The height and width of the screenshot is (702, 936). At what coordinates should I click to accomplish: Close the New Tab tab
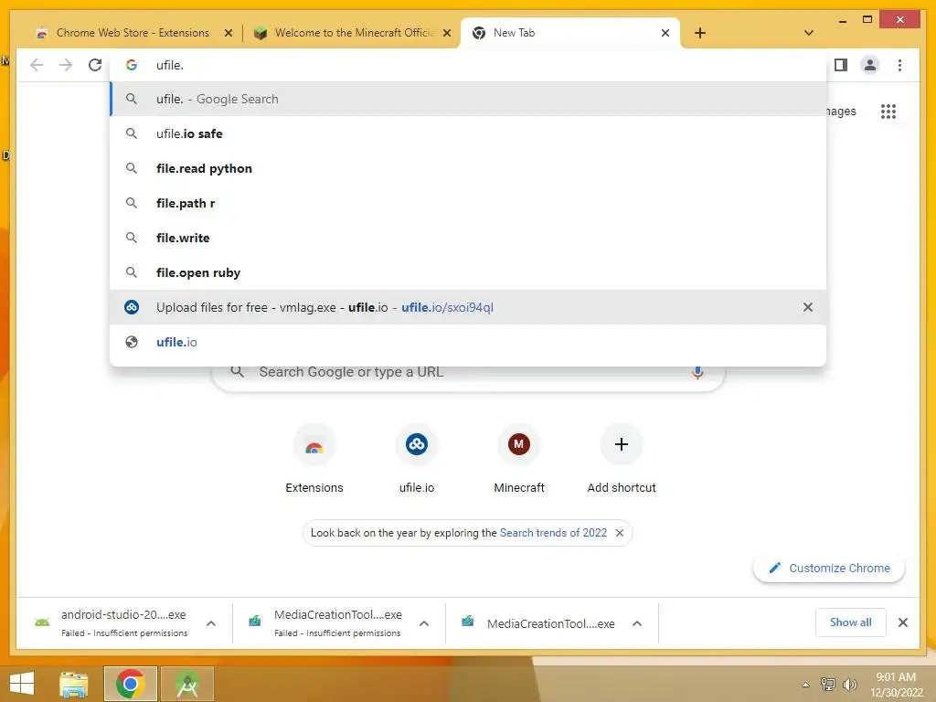(x=665, y=33)
